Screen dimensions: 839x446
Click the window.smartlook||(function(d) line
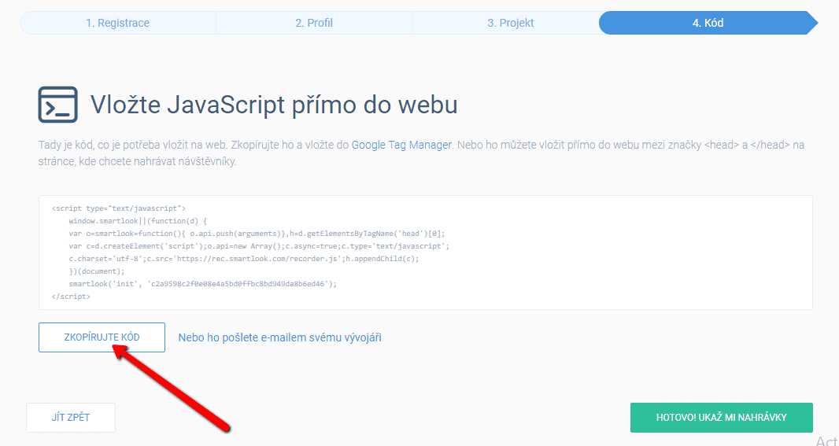pos(138,221)
